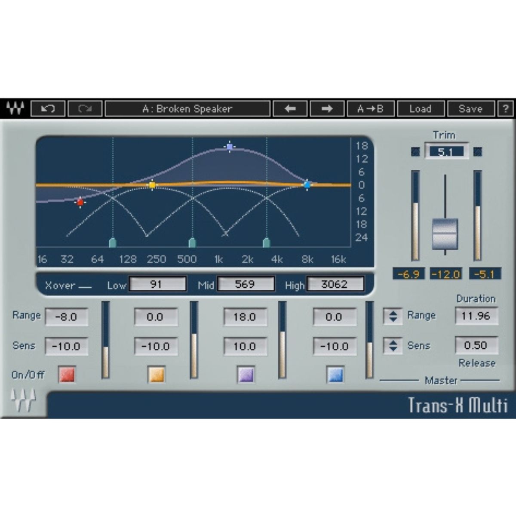
Task: Click the redo arrow icon
Action: point(85,108)
